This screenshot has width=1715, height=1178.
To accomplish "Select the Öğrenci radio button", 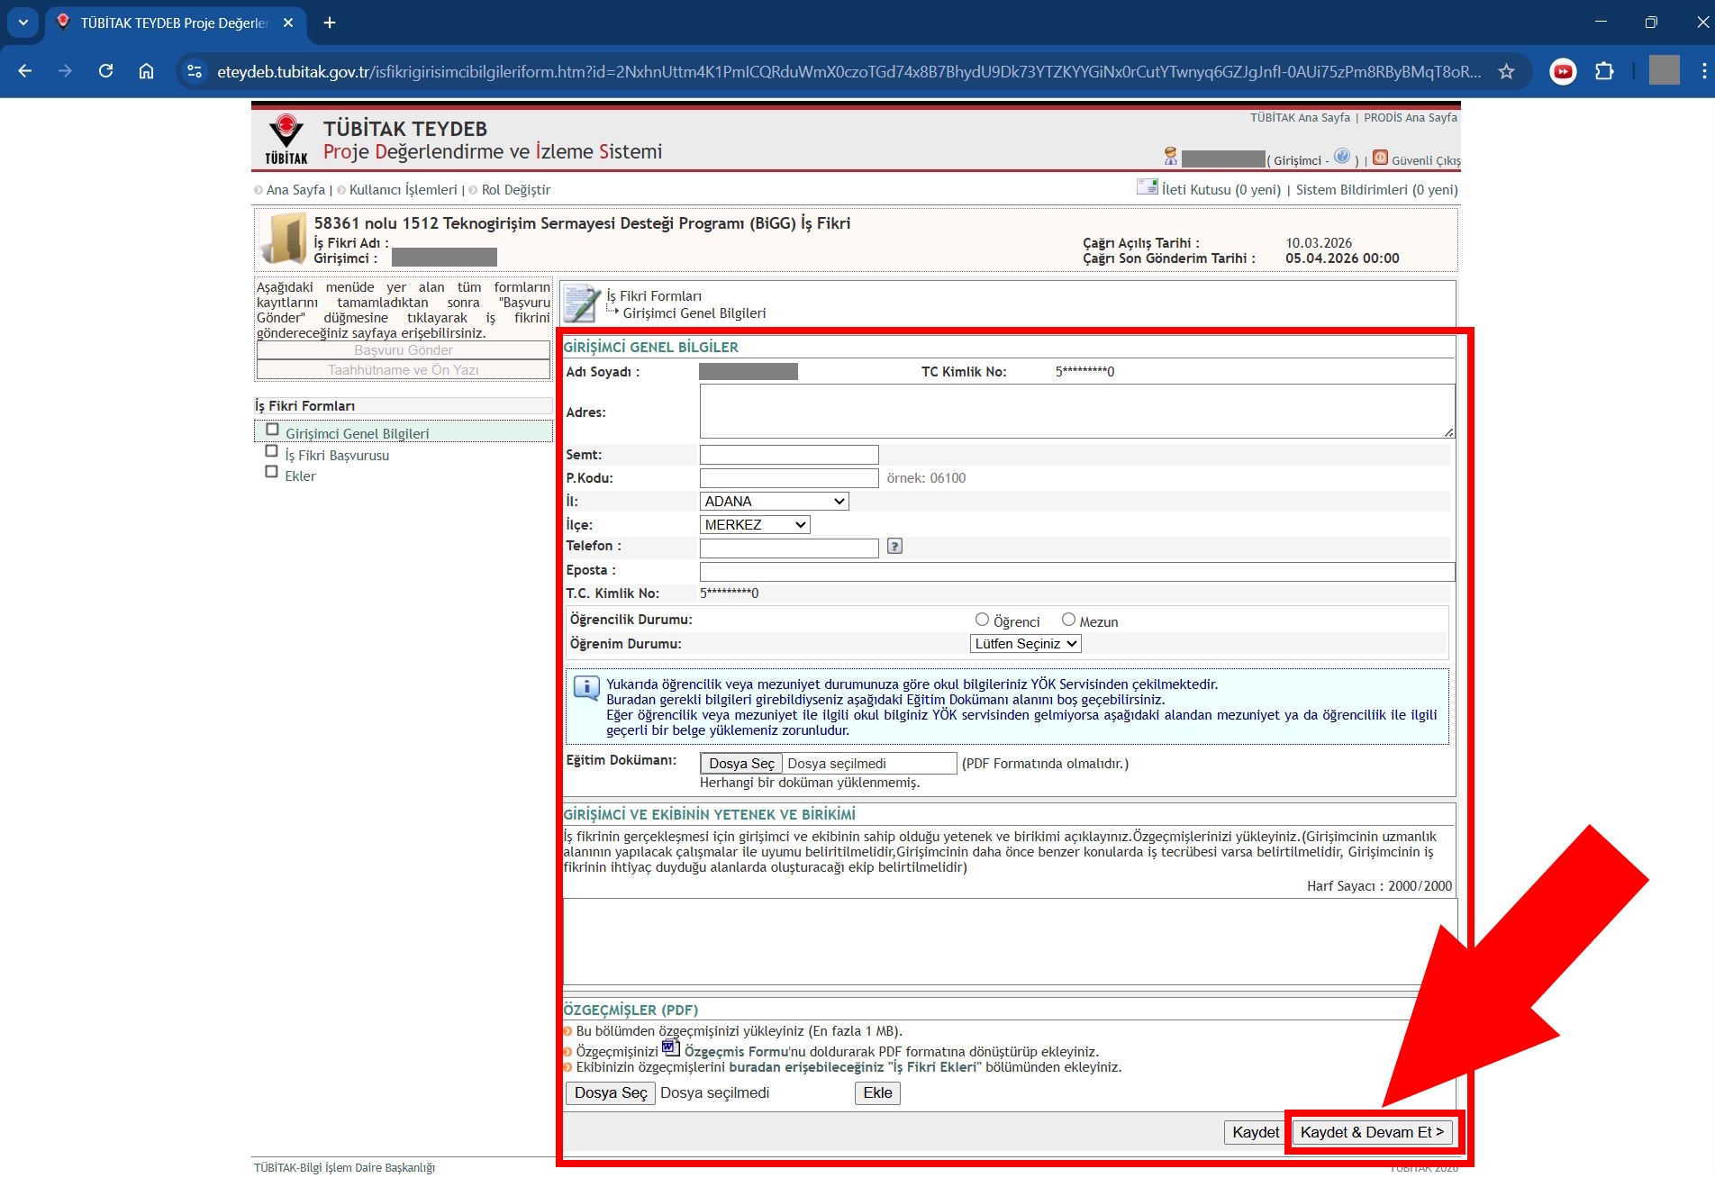I will [982, 620].
